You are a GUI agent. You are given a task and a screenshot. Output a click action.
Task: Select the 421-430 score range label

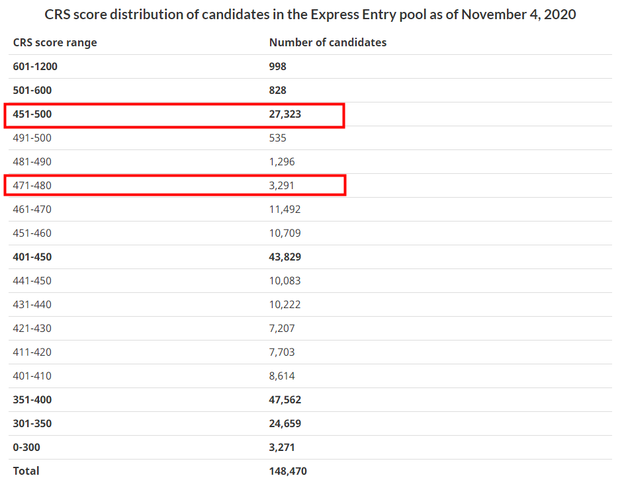32,328
